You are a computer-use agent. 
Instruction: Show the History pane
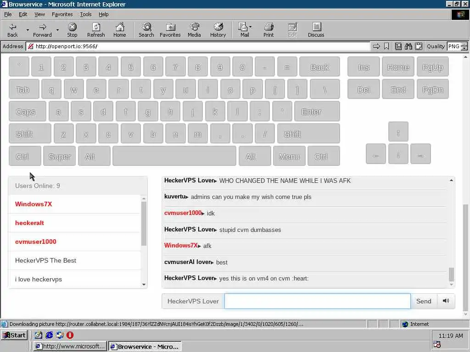(218, 30)
